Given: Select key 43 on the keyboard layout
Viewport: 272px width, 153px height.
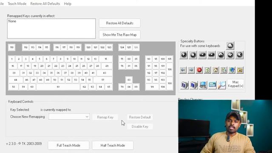Looking at the screenshot, I should (x=105, y=73).
